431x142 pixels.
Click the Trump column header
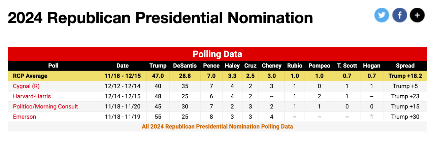158,66
